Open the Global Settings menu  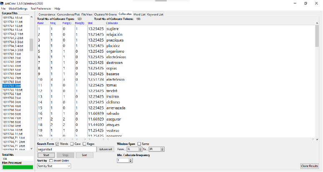[x=18, y=8]
